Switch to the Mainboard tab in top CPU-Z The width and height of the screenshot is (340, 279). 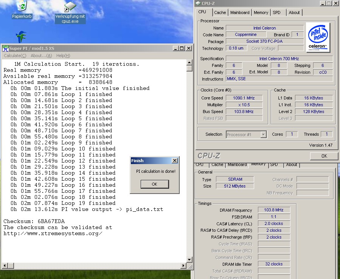click(x=240, y=12)
